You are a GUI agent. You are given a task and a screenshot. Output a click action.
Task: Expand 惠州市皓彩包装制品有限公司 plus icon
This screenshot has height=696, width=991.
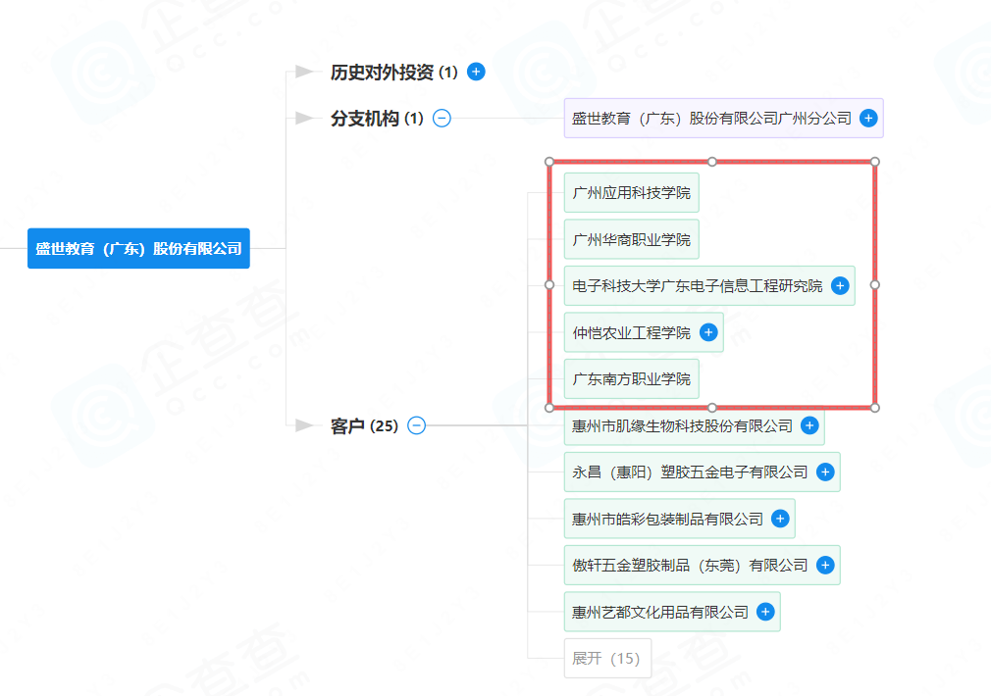pos(781,519)
